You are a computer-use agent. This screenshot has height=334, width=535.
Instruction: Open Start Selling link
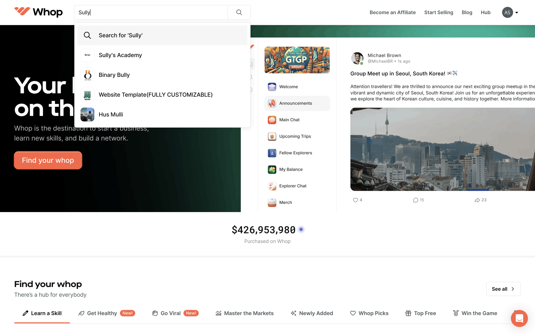(x=439, y=13)
